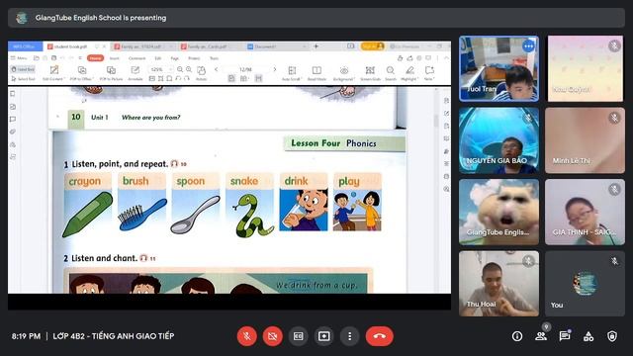Add a new tab with the plus button
This screenshot has width=633, height=356.
pos(316,46)
